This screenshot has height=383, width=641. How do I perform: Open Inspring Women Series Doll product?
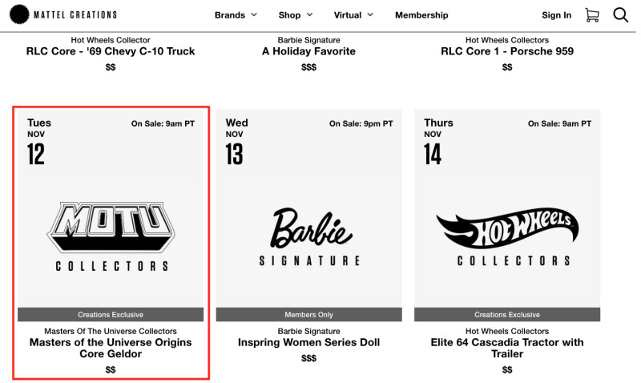tap(309, 342)
